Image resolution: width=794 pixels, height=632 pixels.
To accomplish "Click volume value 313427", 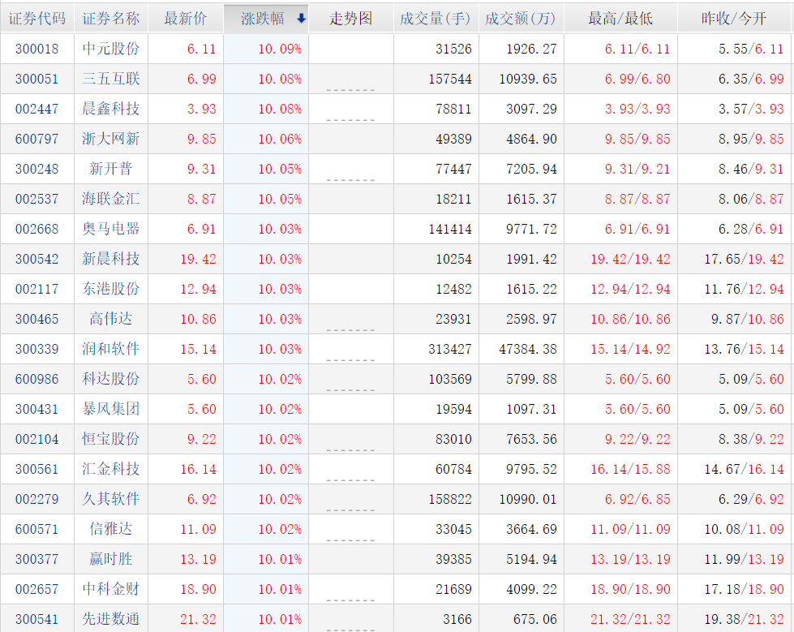I will tap(450, 349).
